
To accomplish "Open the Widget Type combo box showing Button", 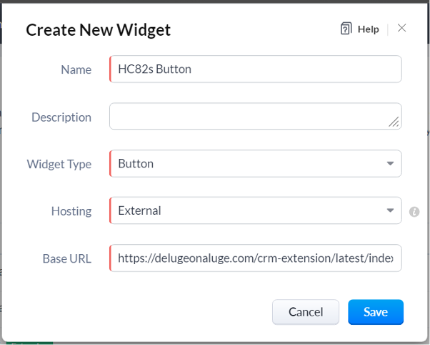I will pos(256,164).
